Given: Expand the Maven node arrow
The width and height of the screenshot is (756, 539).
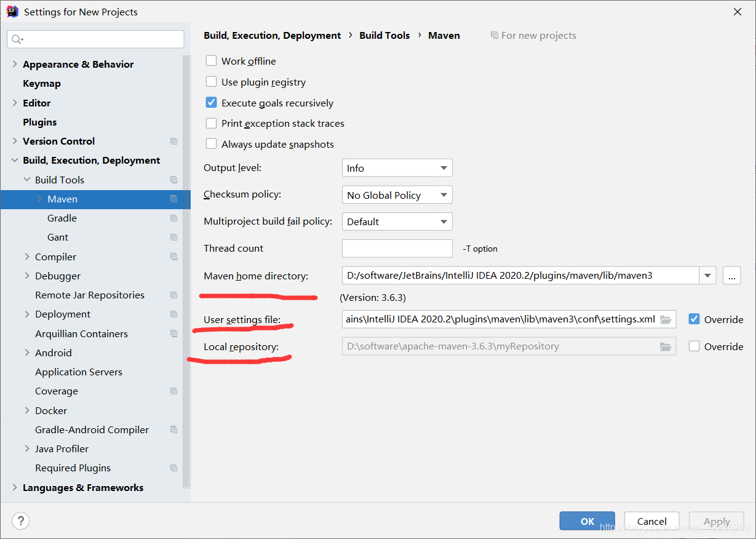Looking at the screenshot, I should click(39, 199).
